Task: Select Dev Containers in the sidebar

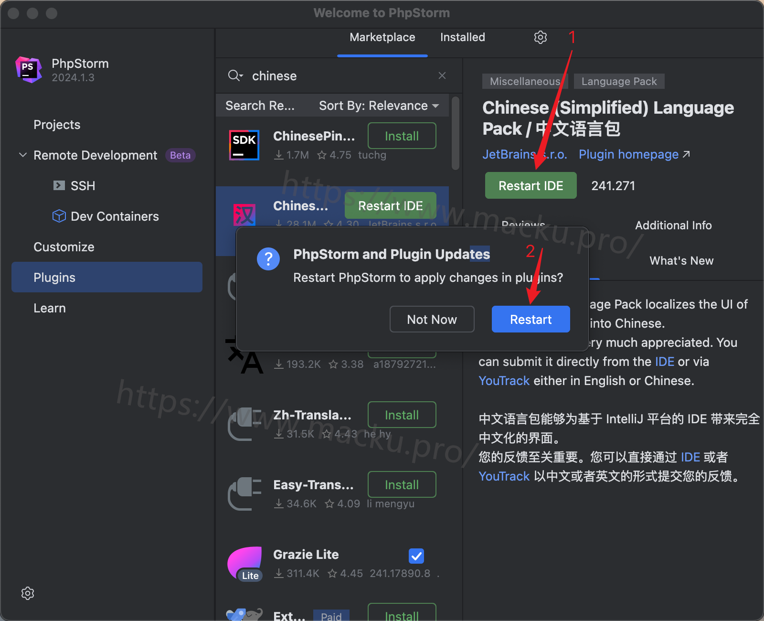Action: coord(115,216)
